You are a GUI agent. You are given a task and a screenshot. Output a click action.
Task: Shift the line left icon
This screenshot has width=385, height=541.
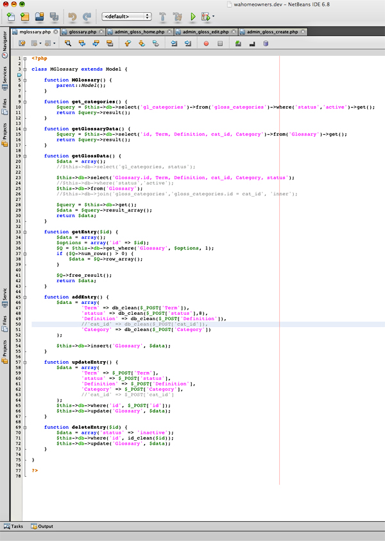[174, 44]
